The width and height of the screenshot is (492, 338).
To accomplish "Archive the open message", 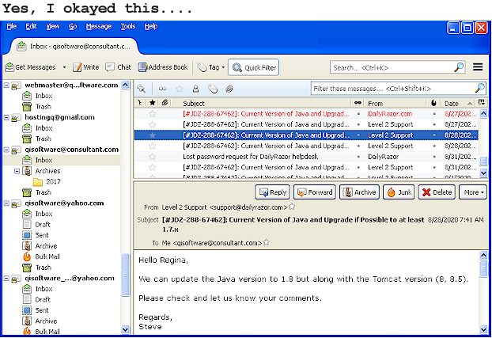I will tap(360, 192).
